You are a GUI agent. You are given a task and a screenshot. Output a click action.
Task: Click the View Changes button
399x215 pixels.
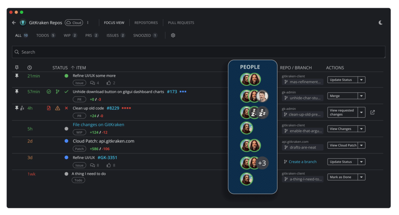[x=343, y=129]
